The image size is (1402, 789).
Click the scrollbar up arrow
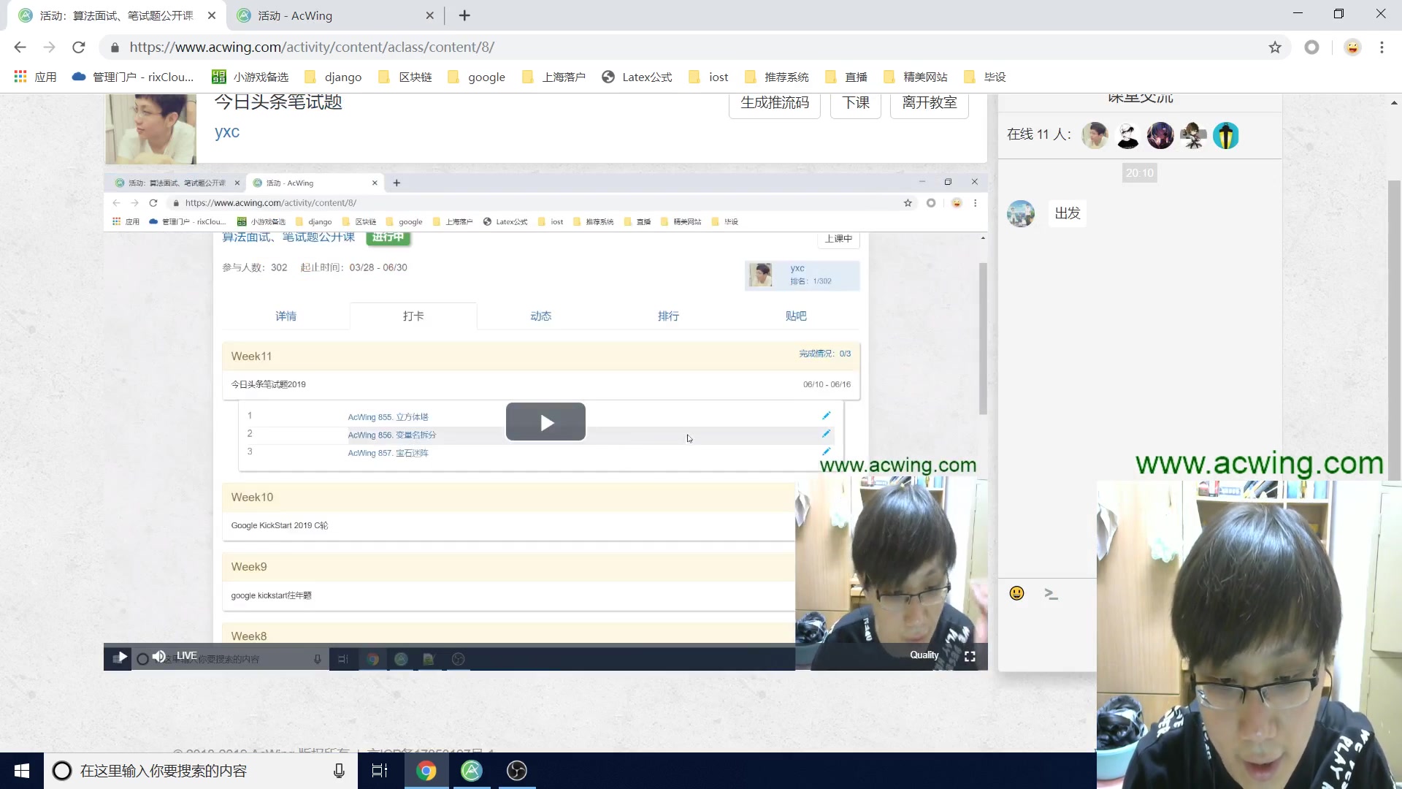coord(1394,103)
